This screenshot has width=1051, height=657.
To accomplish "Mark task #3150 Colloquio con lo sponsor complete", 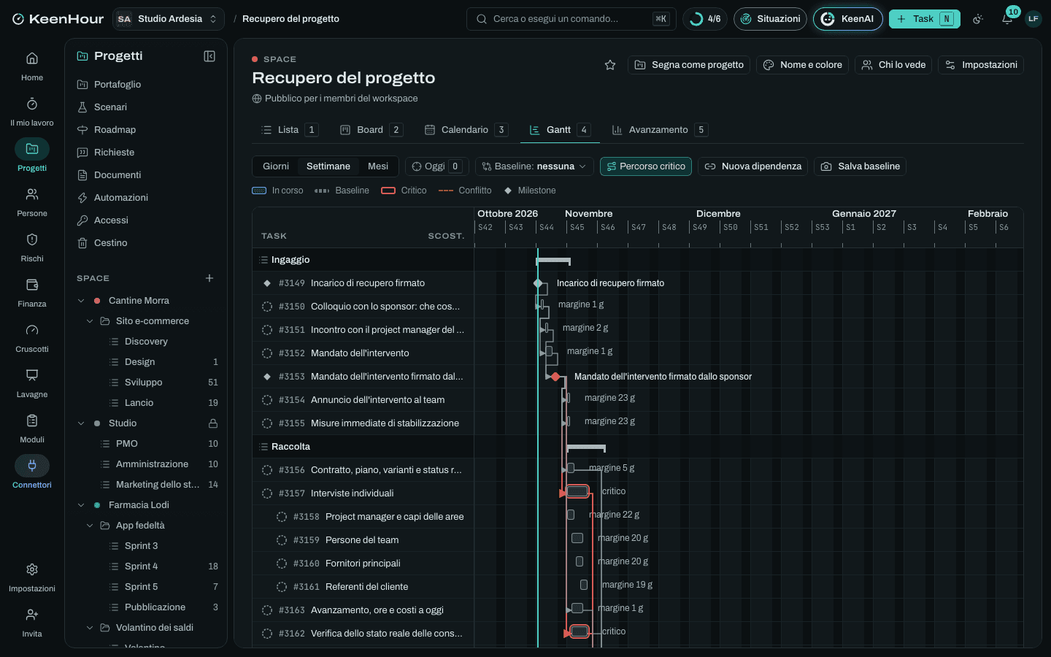I will [x=267, y=307].
